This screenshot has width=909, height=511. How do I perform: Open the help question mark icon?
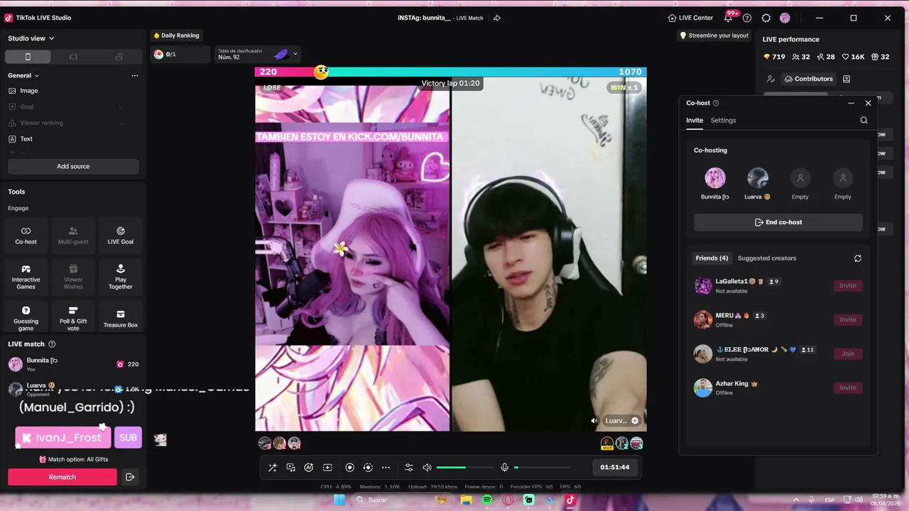coord(747,18)
